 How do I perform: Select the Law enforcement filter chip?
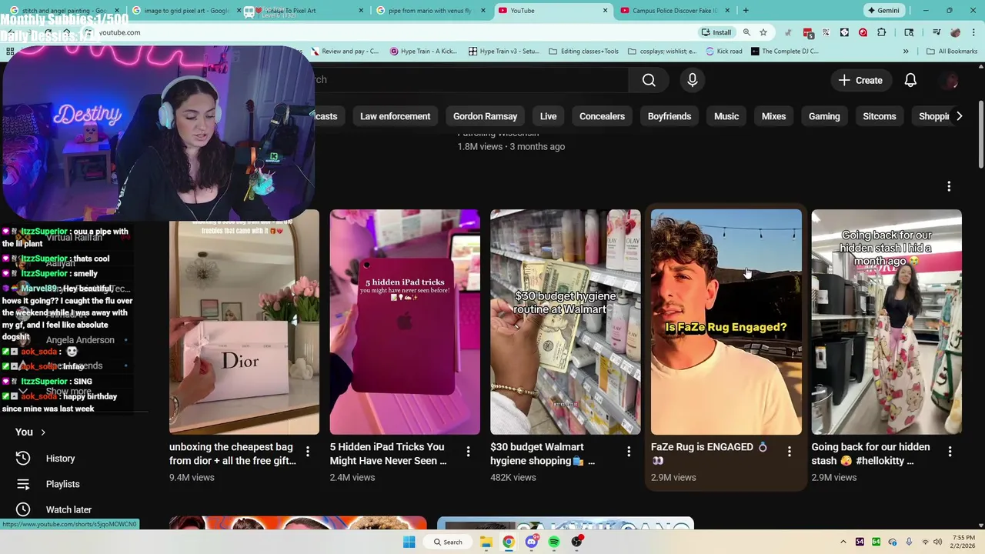[x=395, y=116]
